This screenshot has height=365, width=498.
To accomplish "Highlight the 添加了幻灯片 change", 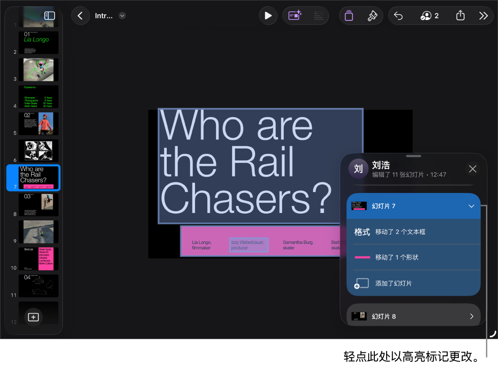I will (x=414, y=283).
